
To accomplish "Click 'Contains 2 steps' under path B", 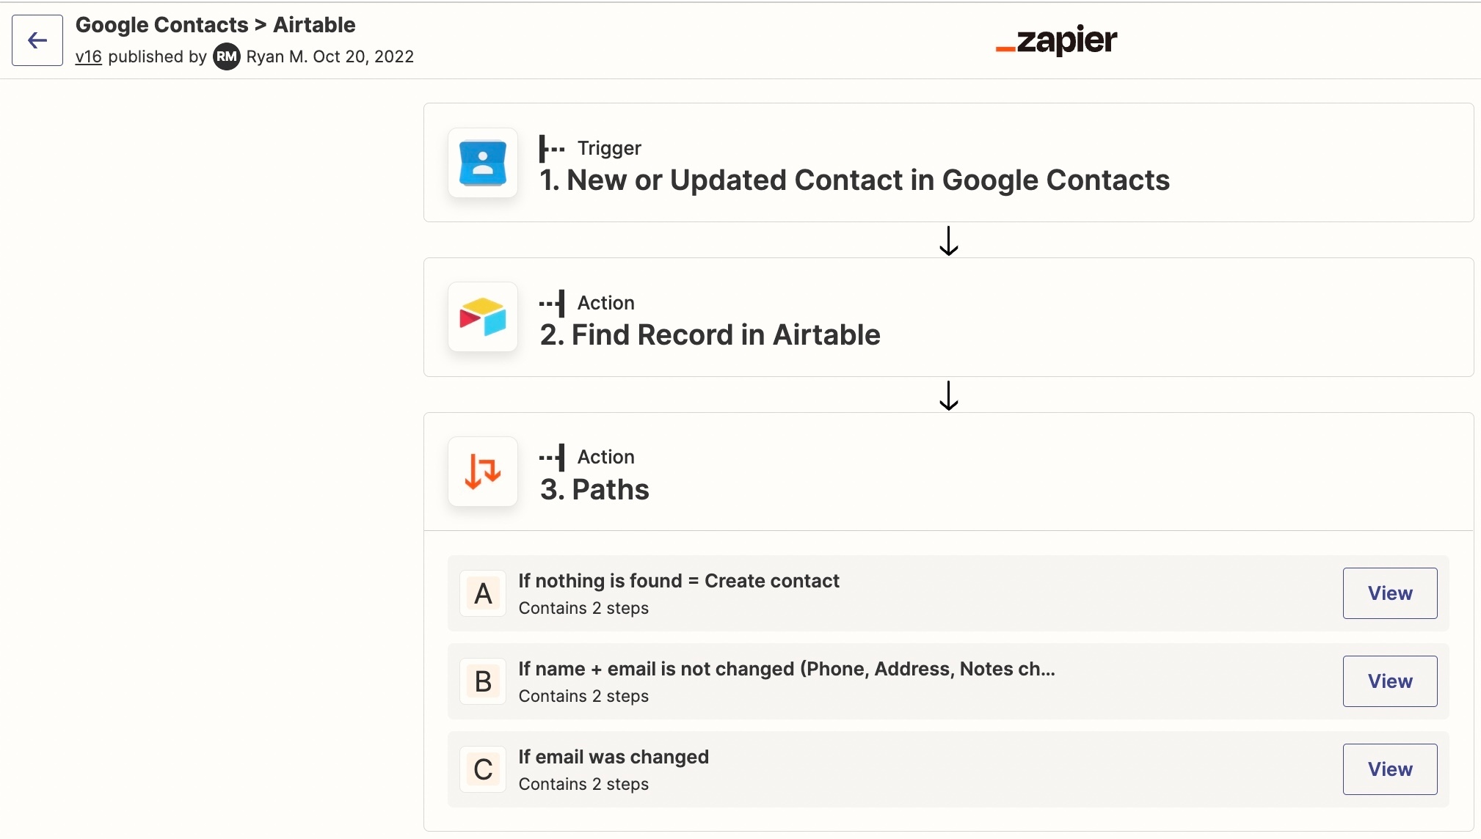I will coord(583,696).
